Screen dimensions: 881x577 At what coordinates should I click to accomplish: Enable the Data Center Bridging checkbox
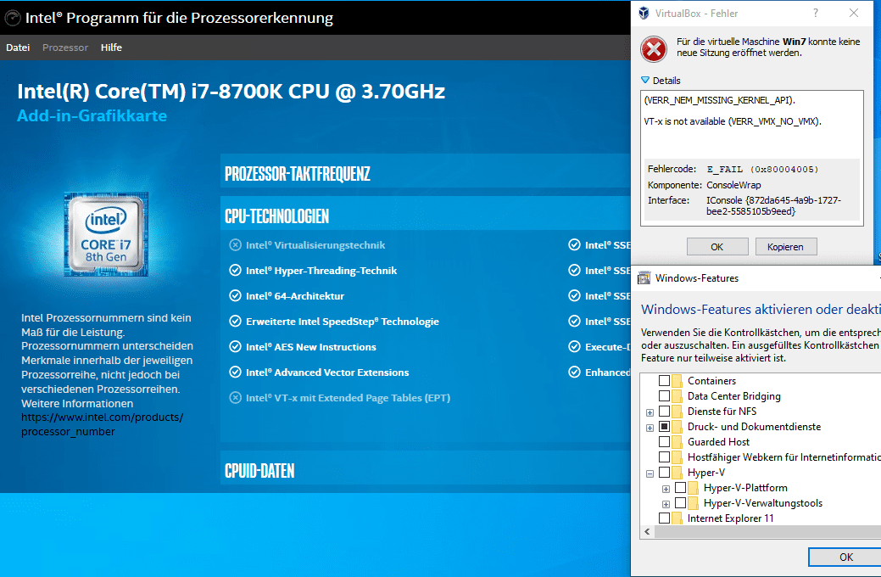664,396
